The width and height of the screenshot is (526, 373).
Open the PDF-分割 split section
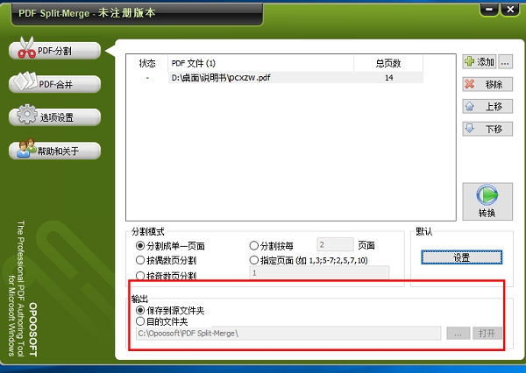click(x=54, y=51)
